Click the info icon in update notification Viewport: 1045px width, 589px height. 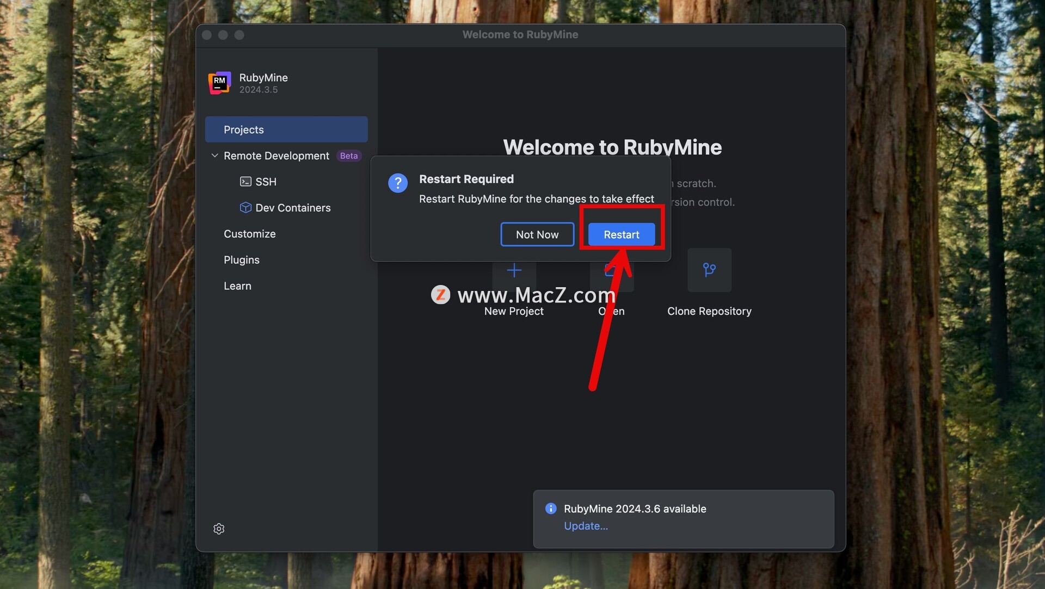coord(551,509)
